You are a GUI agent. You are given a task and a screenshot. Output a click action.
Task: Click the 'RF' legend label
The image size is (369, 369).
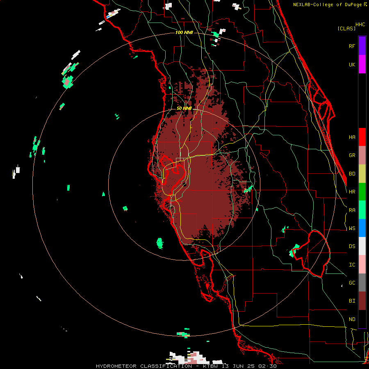(x=352, y=46)
